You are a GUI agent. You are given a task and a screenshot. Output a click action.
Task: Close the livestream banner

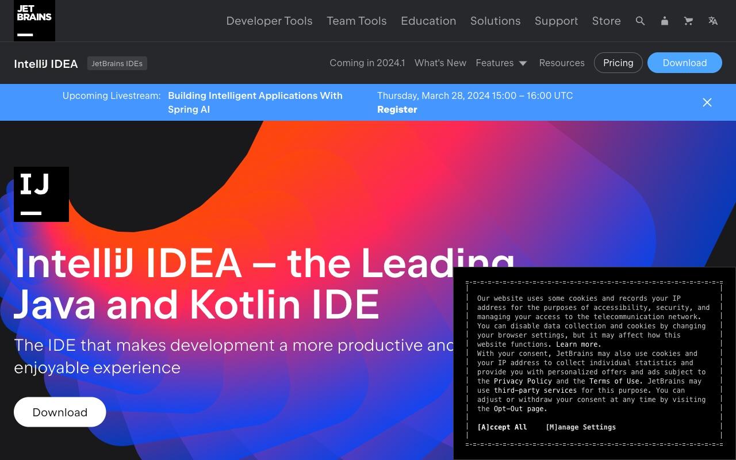point(707,102)
